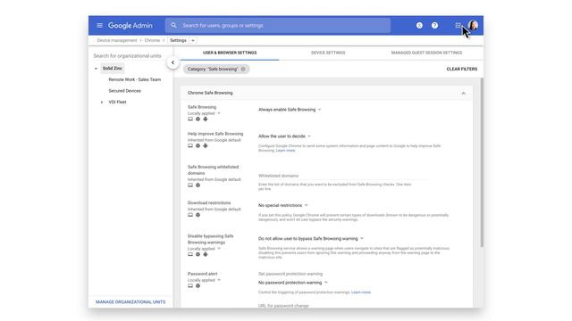The width and height of the screenshot is (572, 321).
Task: Collapse the Chrome Safe Browsing section
Action: tap(463, 93)
